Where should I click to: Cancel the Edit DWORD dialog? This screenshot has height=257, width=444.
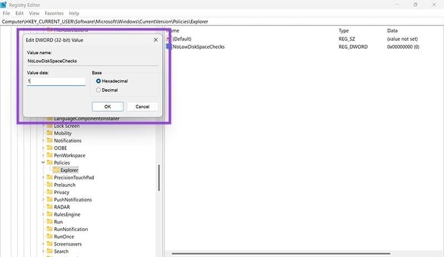(x=142, y=106)
